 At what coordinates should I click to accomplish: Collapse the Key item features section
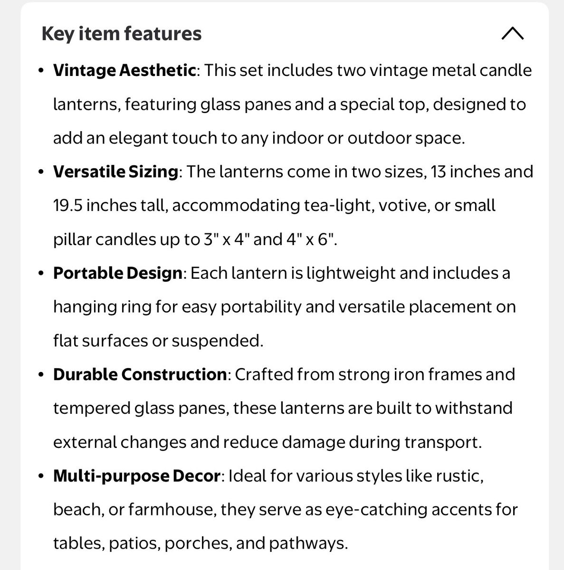[513, 34]
